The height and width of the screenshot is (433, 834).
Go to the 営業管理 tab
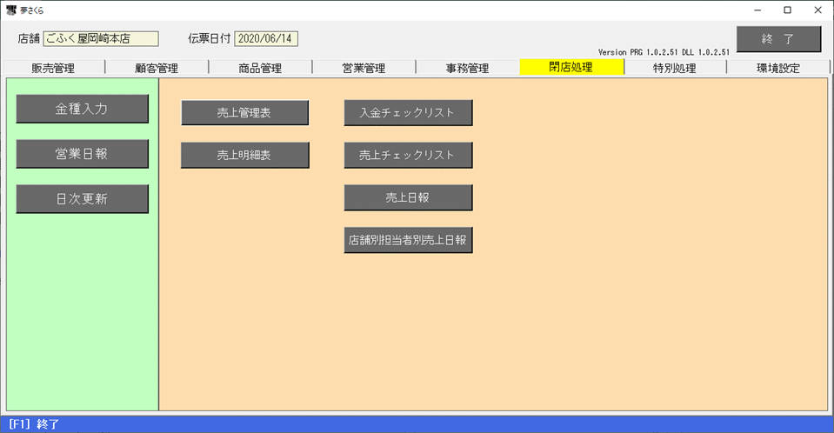coord(364,68)
